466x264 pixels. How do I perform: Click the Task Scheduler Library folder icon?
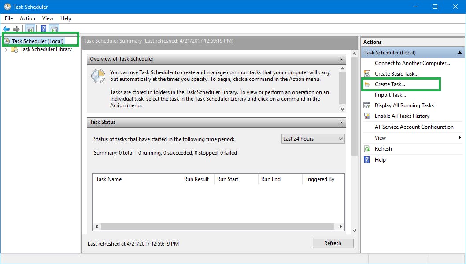[14, 50]
